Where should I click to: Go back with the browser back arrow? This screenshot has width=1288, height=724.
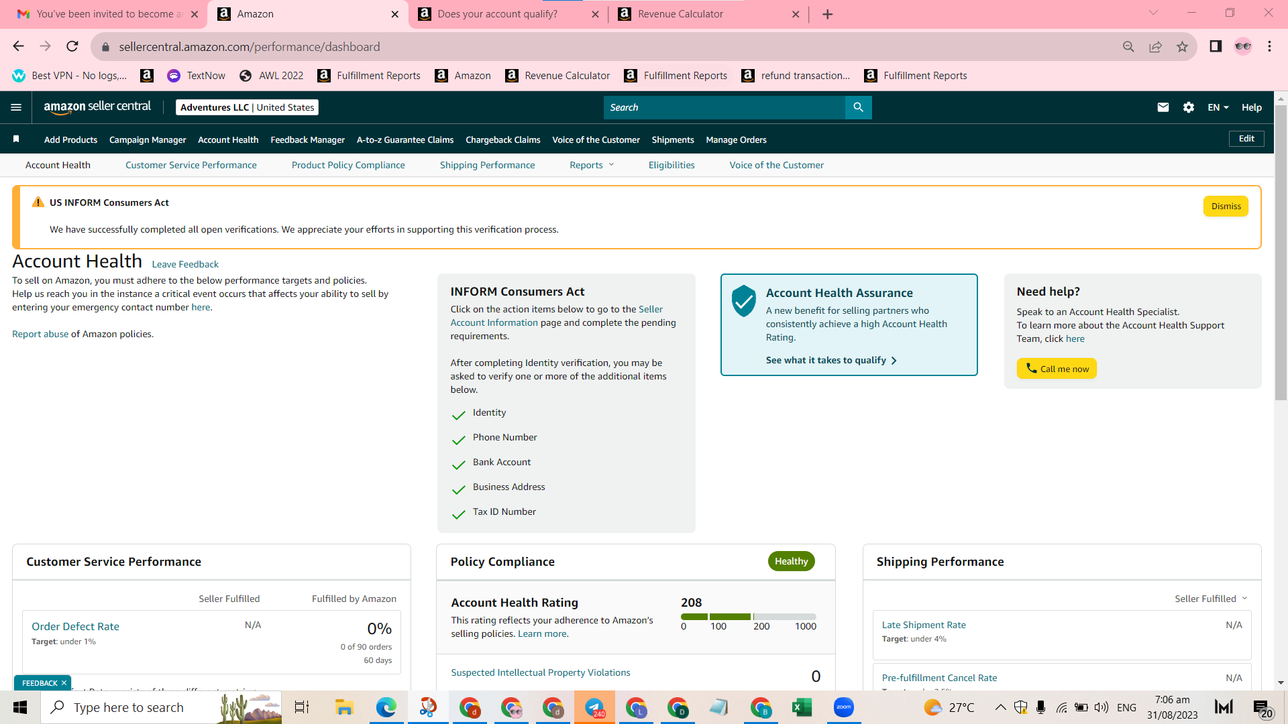point(18,46)
